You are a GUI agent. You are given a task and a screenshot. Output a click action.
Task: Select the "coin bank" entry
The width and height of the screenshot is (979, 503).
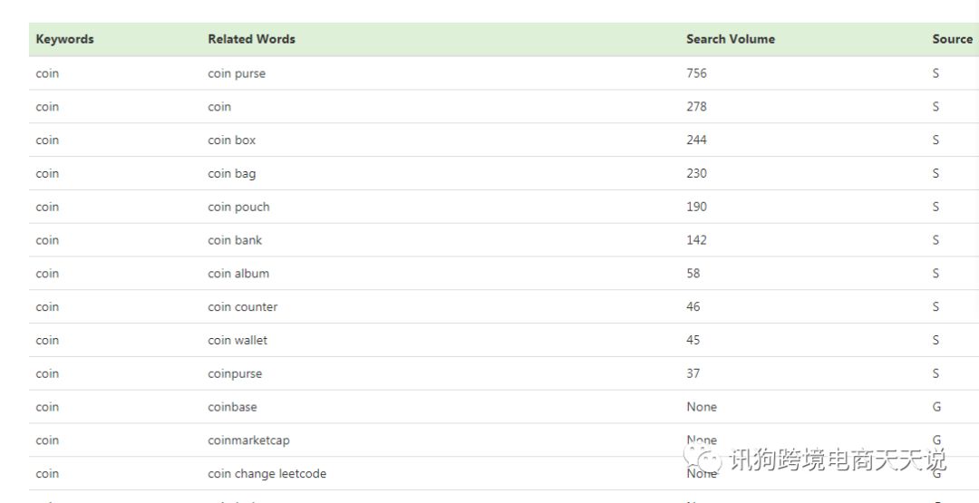235,240
